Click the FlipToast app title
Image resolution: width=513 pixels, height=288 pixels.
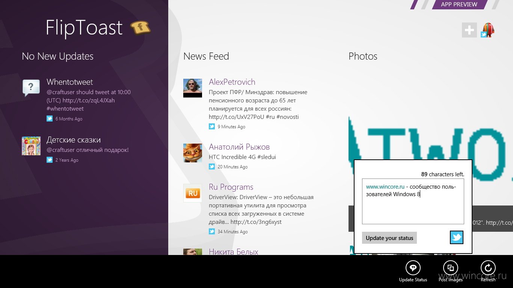(84, 28)
